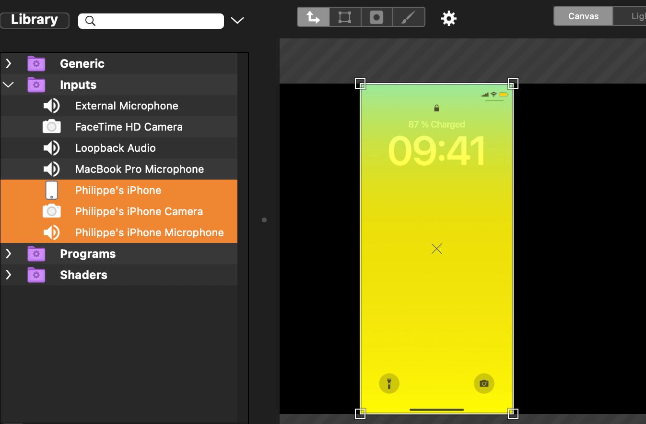Click the Philippe's iPhone device icon
Viewport: 646px width, 424px height.
52,190
